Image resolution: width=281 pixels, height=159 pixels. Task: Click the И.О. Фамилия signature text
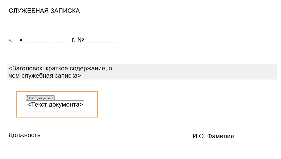(x=213, y=136)
